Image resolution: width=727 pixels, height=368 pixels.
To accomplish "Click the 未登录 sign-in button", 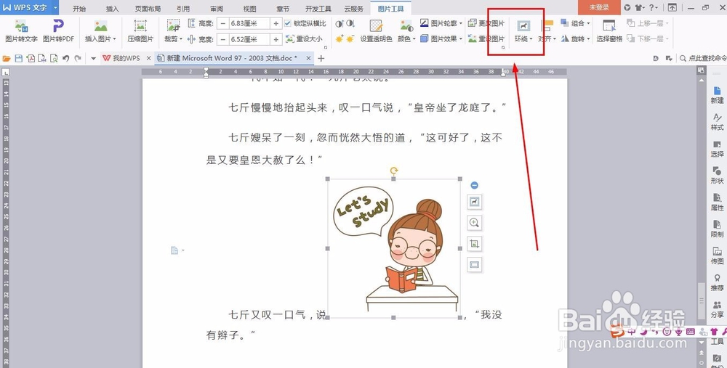I will tap(599, 7).
